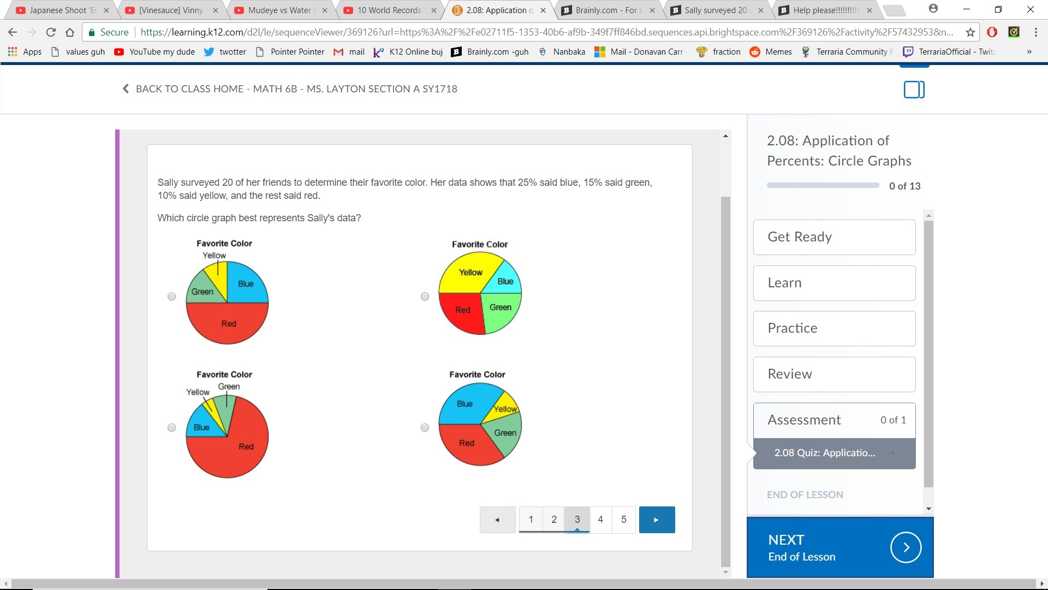
Task: Open 10 World Records tab
Action: point(389,10)
